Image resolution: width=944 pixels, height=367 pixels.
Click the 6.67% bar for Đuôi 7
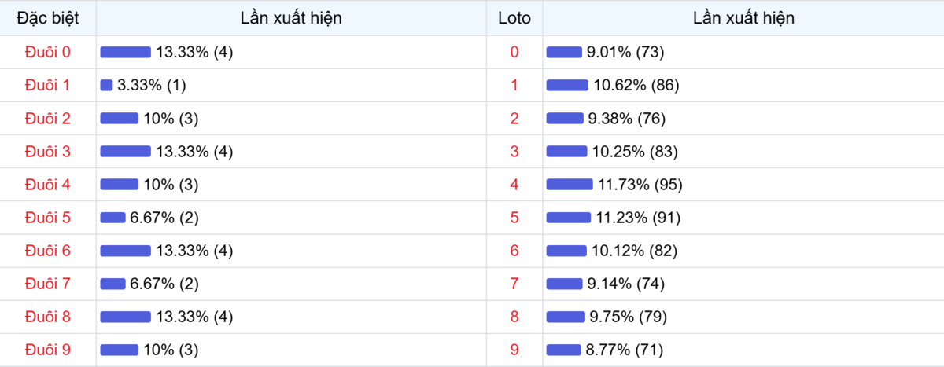112,284
